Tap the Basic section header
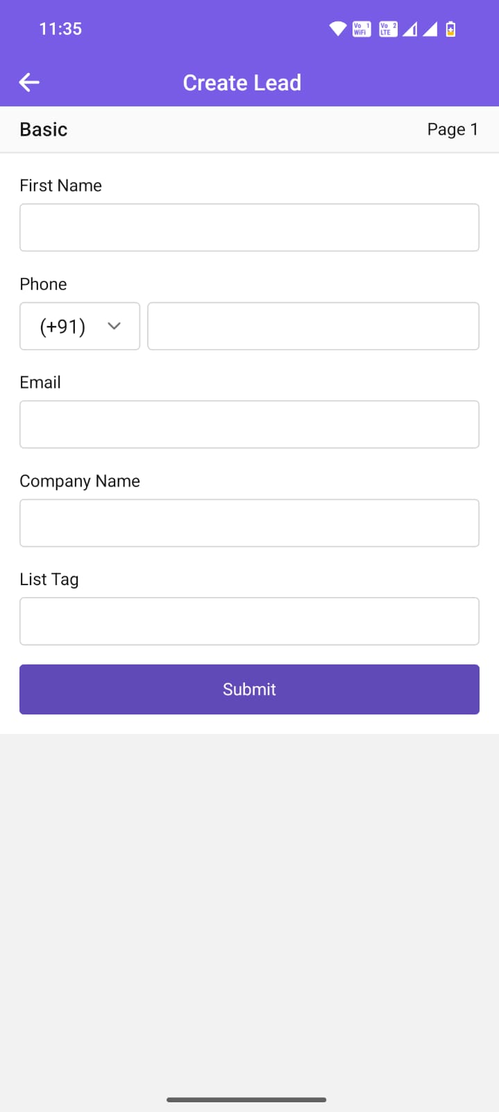The image size is (499, 1112). coord(44,130)
